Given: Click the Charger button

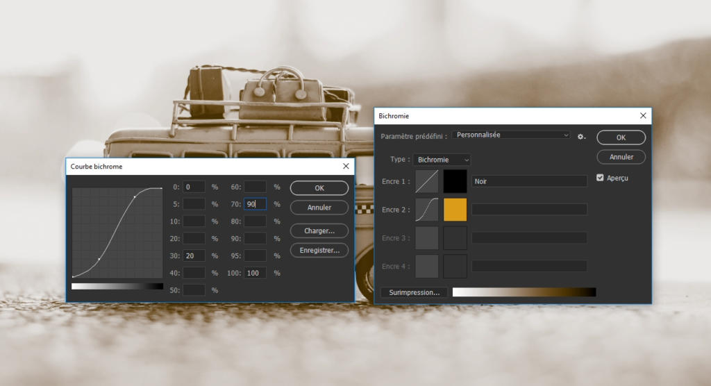Looking at the screenshot, I should tap(319, 231).
